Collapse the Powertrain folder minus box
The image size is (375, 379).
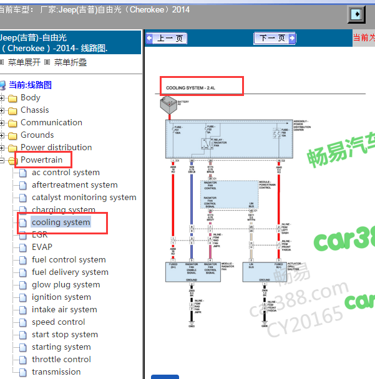click(x=1, y=160)
